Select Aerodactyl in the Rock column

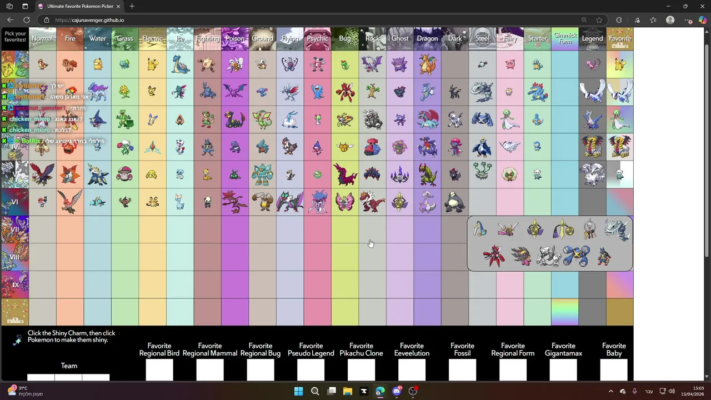pos(372,64)
